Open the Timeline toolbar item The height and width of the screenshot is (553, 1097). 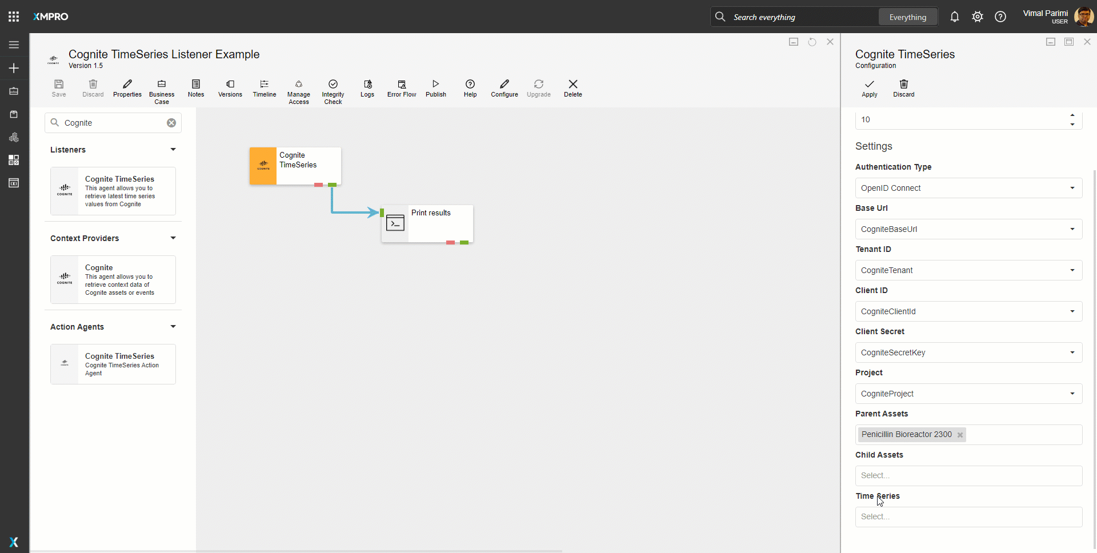(x=264, y=88)
